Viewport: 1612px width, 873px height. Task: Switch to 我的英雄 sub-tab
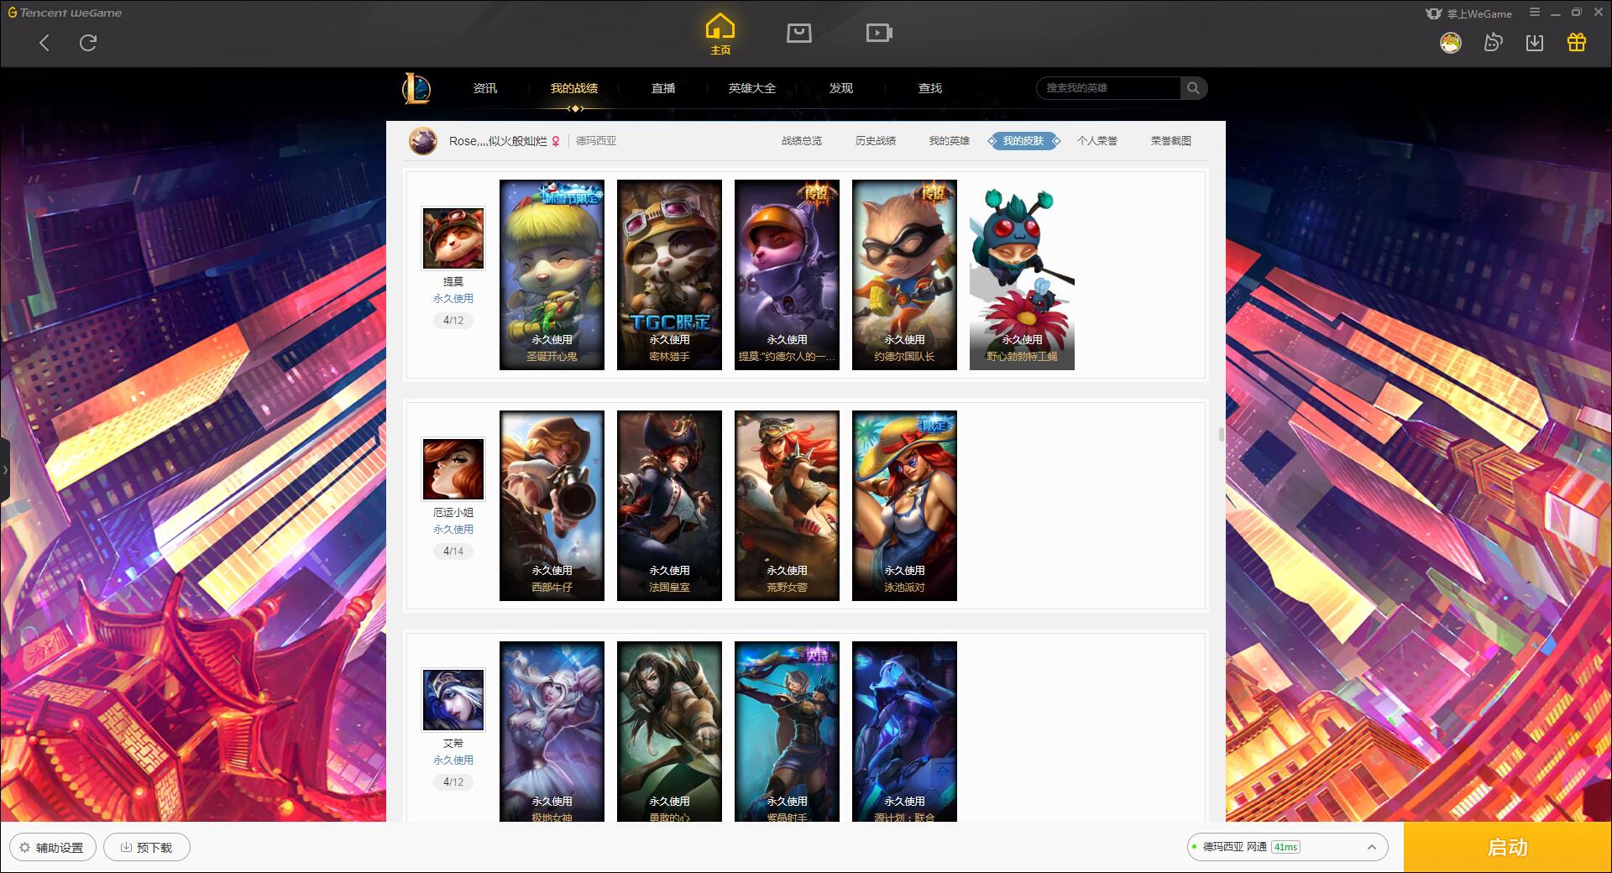coord(950,141)
